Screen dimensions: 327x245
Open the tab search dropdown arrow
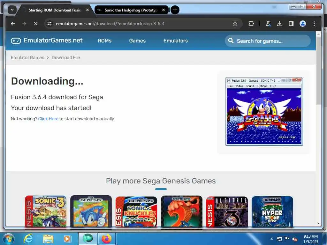12,10
